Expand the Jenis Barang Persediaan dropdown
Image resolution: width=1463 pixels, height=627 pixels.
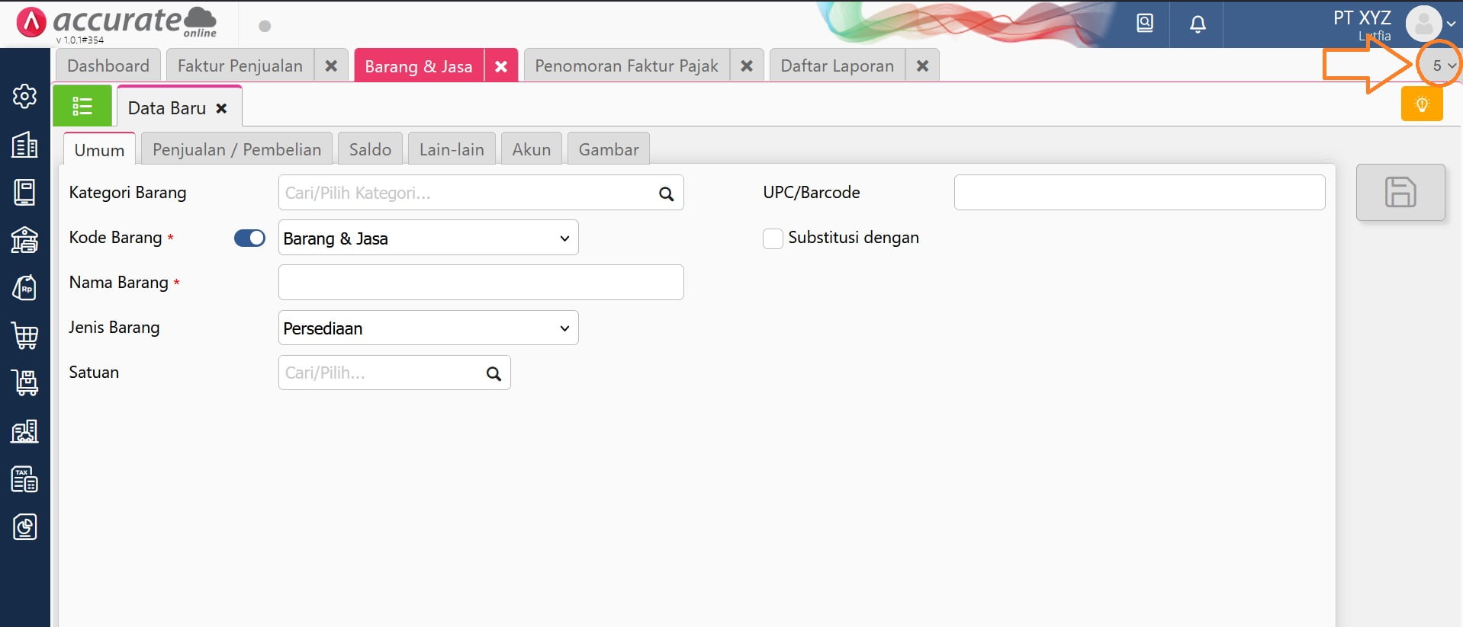pos(428,328)
